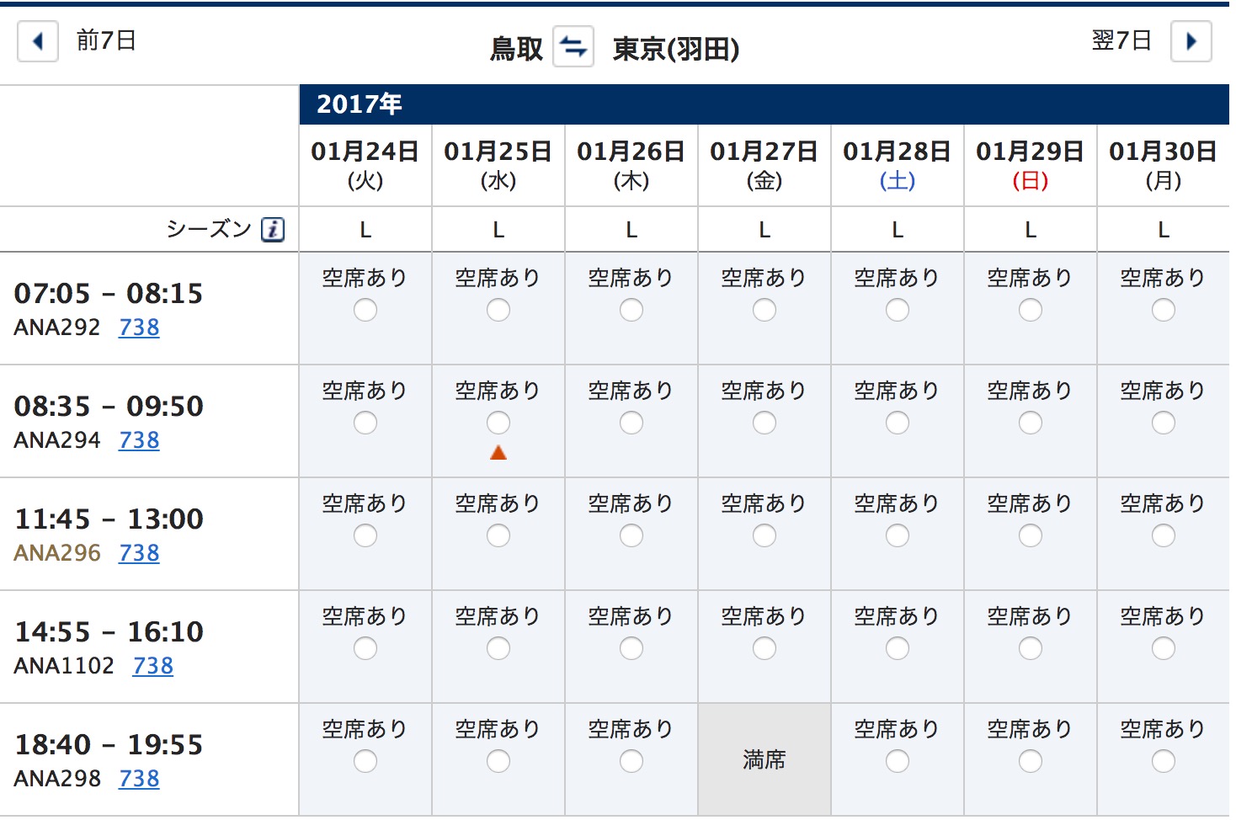Open the season info icon
This screenshot has width=1236, height=820.
(x=273, y=229)
